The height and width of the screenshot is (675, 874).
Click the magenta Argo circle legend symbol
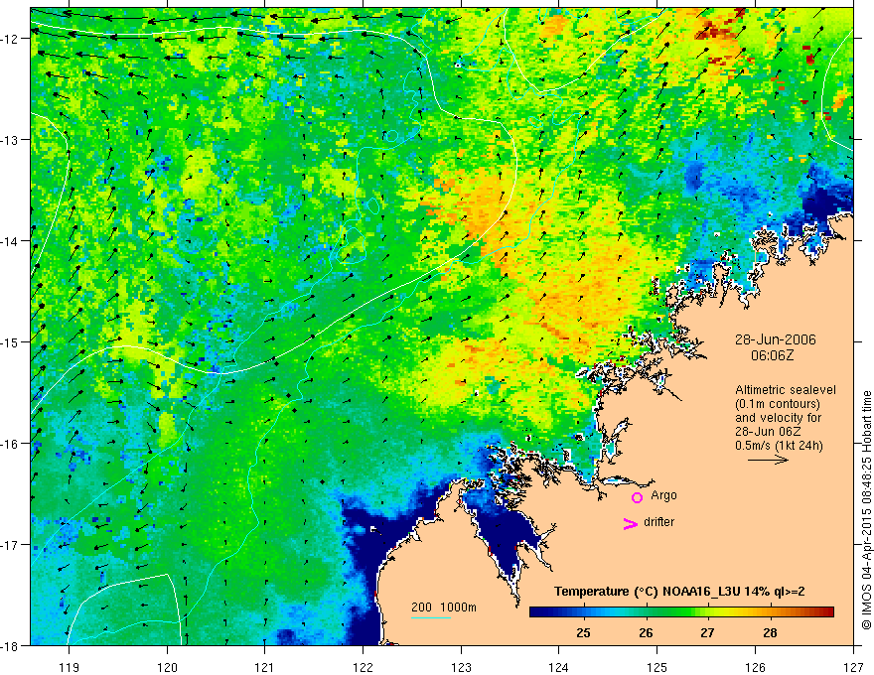637,497
